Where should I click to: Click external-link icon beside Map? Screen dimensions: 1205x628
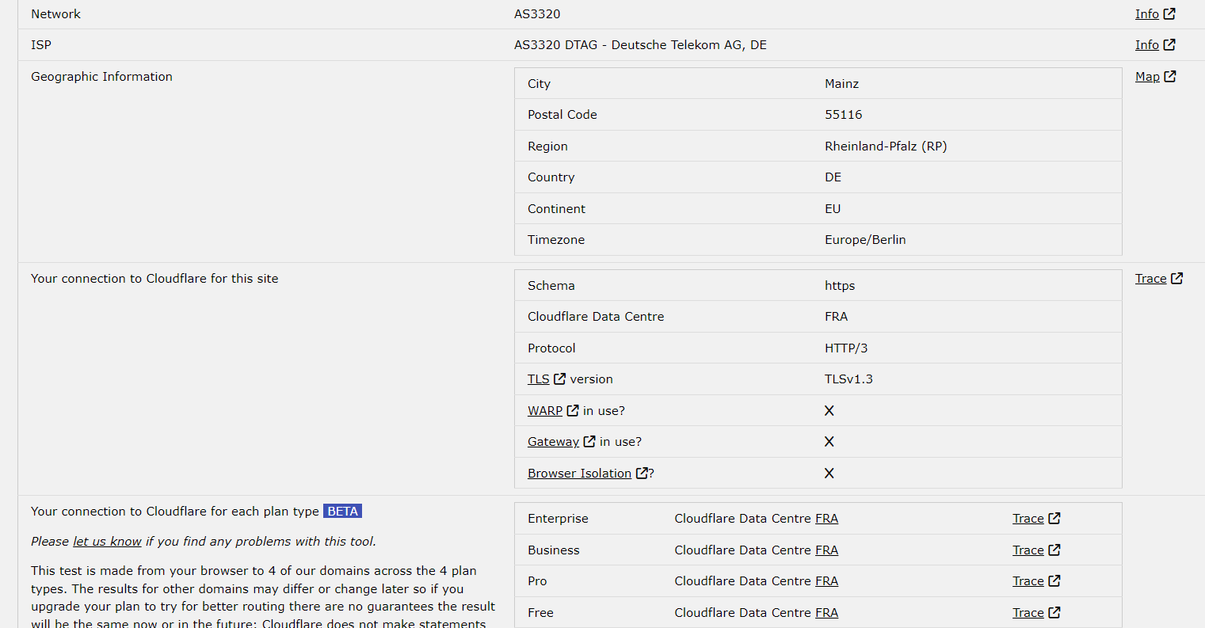tap(1170, 76)
